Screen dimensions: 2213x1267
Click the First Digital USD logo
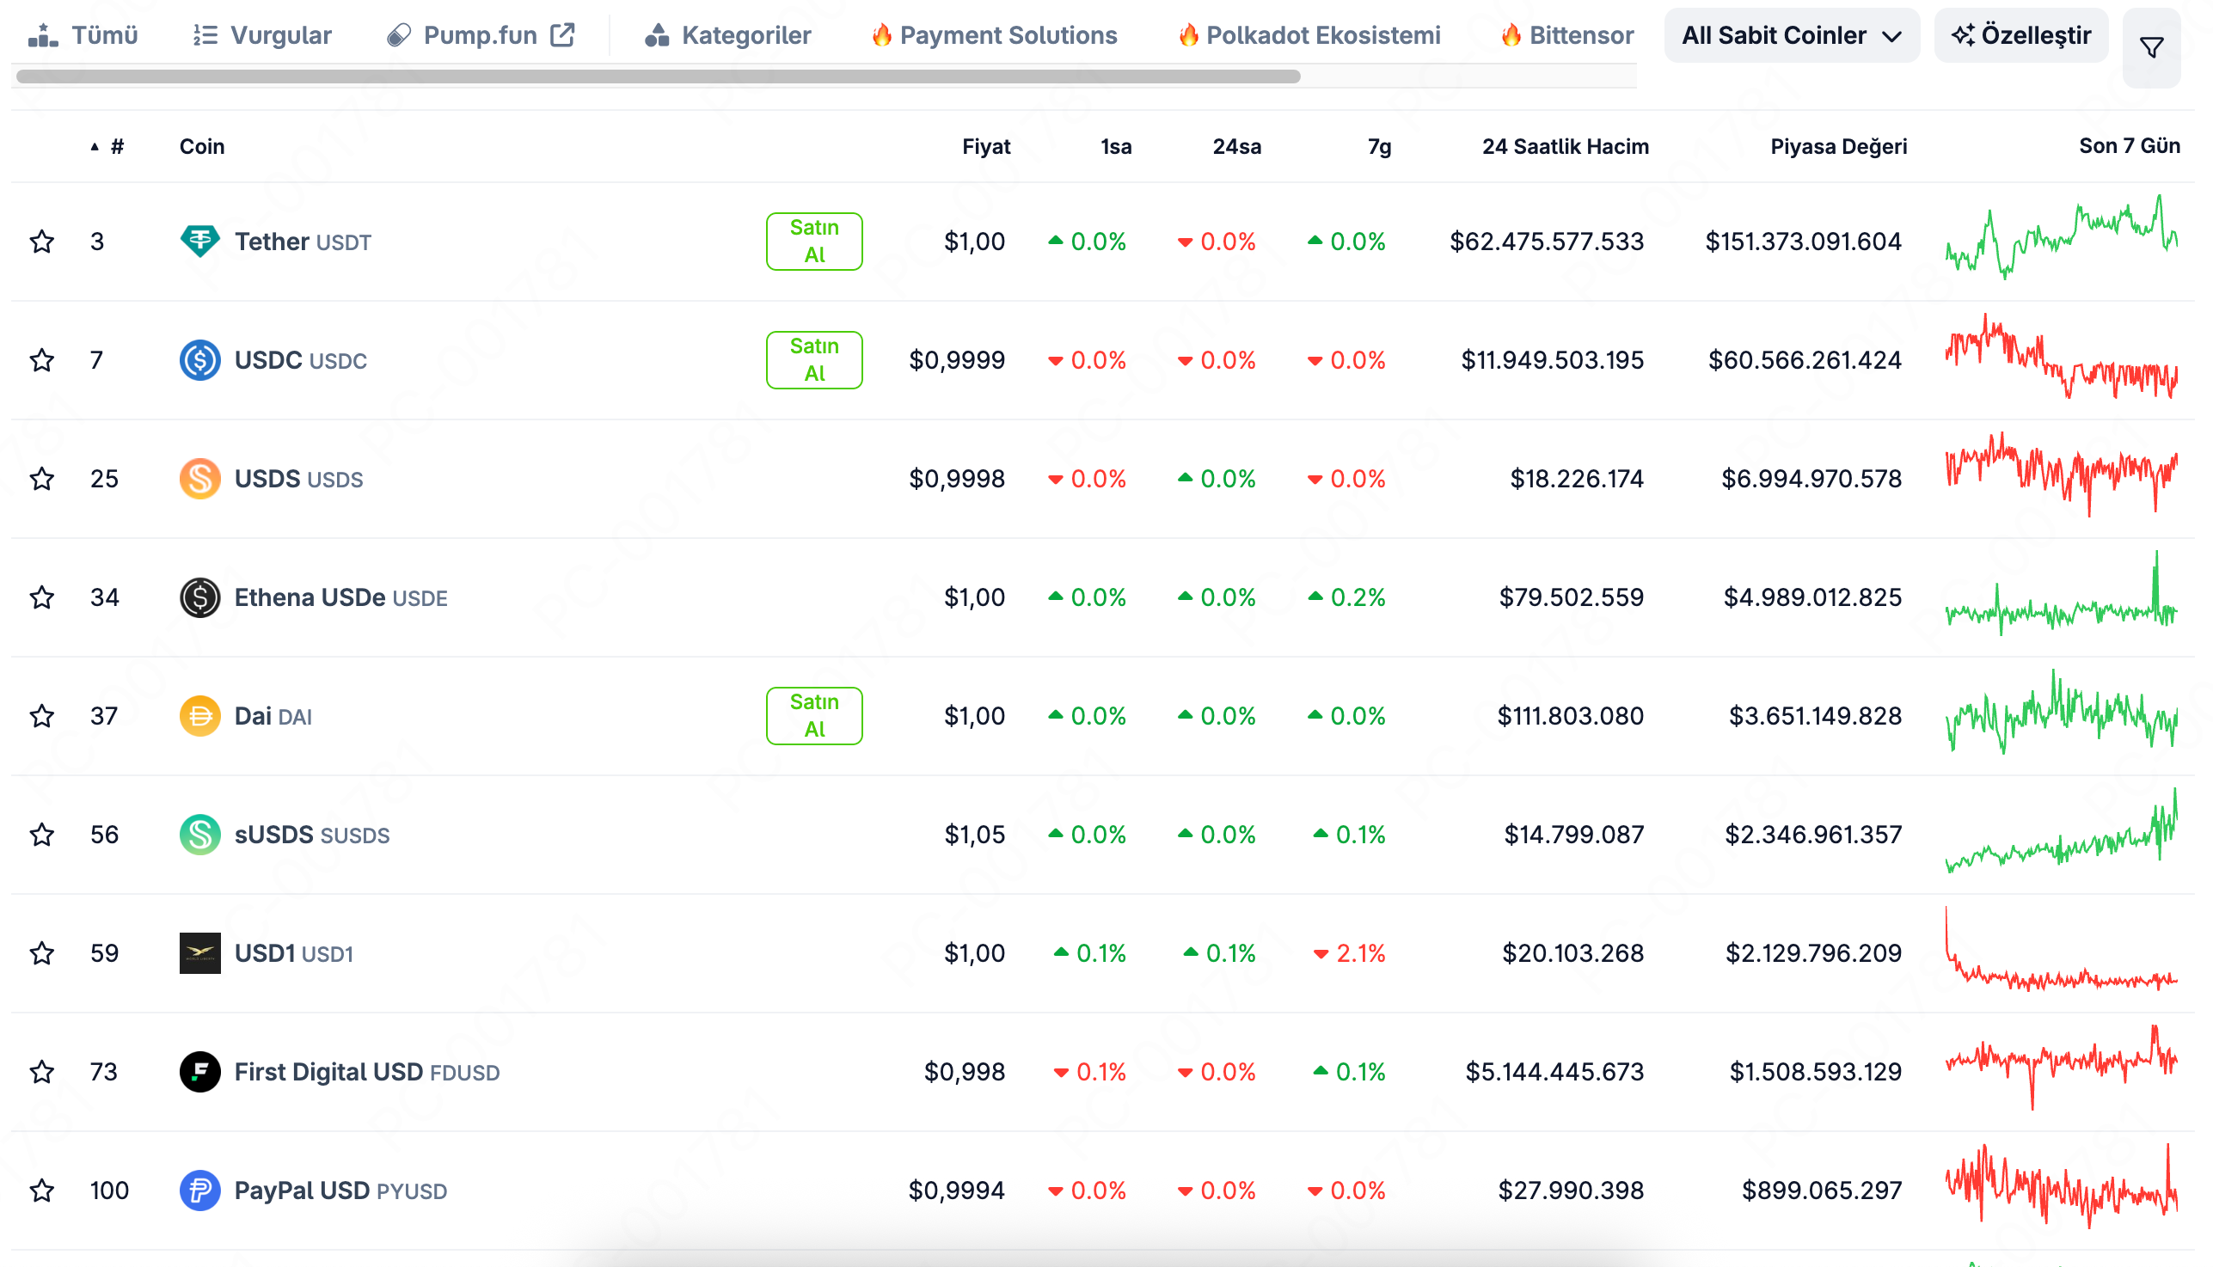click(199, 1072)
